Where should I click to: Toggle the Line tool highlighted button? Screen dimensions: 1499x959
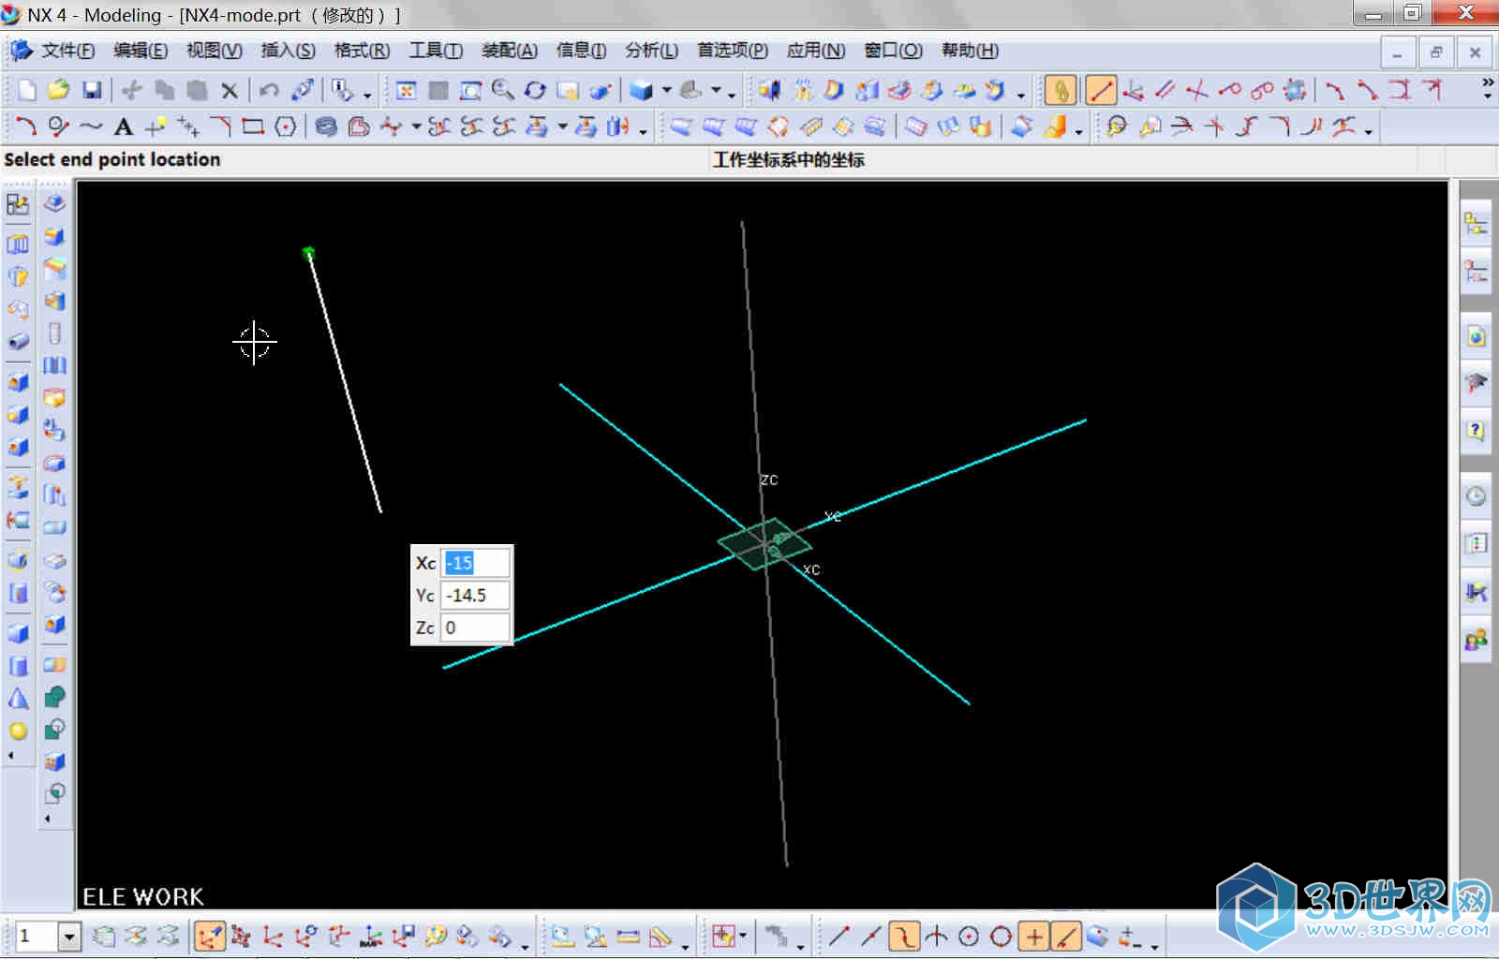tap(1101, 90)
